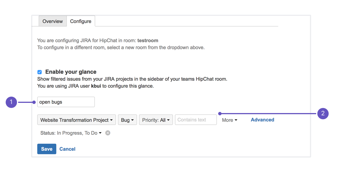Expand the Bug issue type dropdown
Viewport: 340px width, 170px height.
click(127, 120)
